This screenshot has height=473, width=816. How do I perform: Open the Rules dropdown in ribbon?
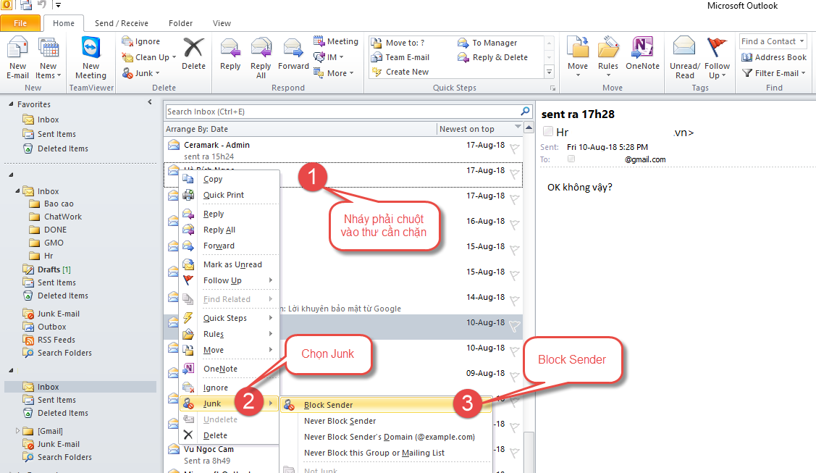tap(608, 58)
